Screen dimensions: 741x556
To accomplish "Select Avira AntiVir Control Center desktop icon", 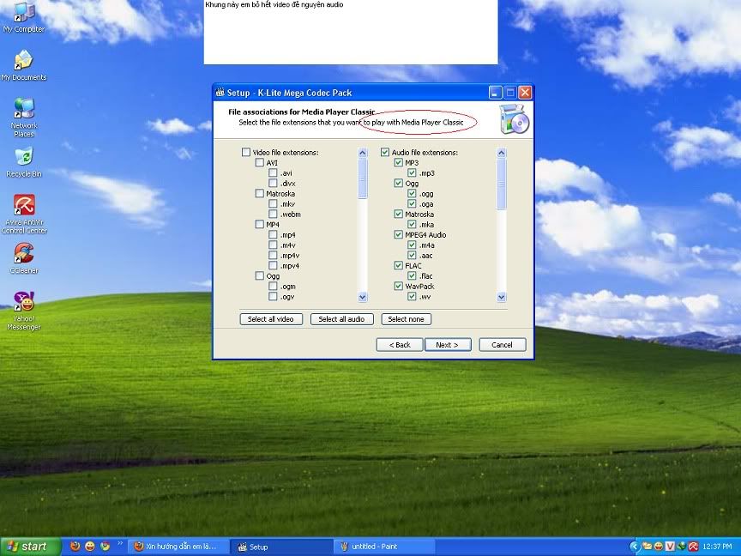I will point(24,214).
